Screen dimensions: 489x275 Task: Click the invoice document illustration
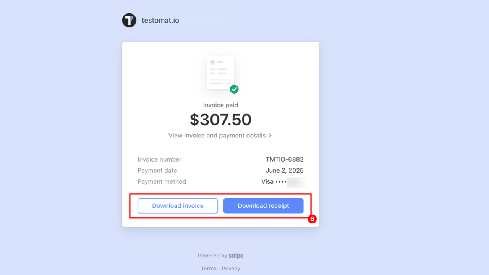pos(220,73)
